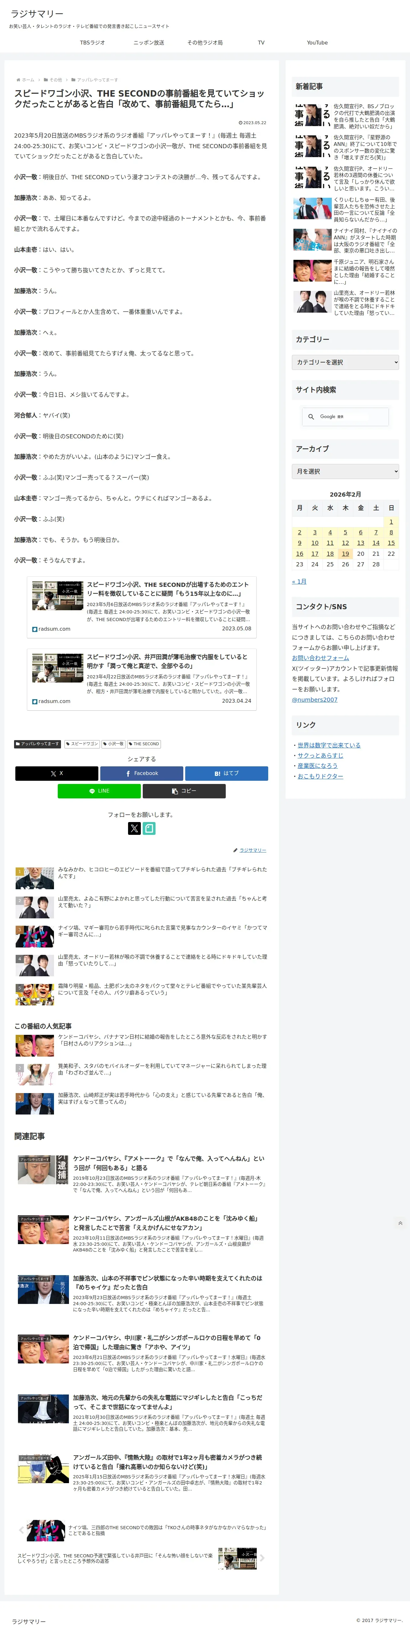Open related article シンガポールロケの日程

click(x=141, y=1354)
